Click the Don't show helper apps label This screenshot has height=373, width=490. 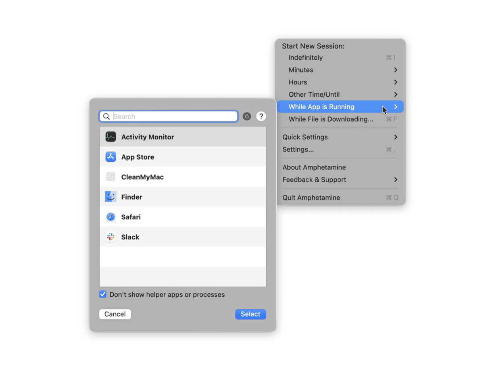[x=167, y=295]
